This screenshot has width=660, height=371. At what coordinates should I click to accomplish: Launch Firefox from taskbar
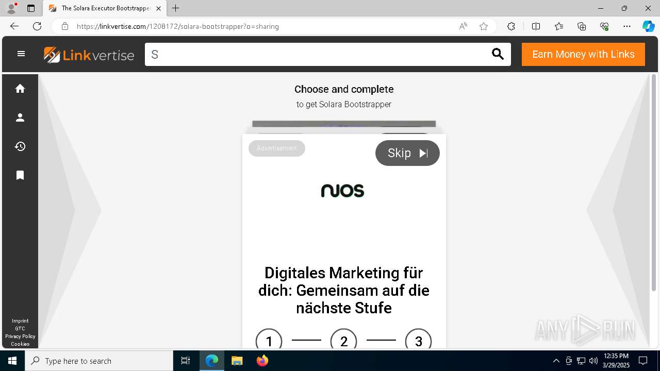[262, 361]
